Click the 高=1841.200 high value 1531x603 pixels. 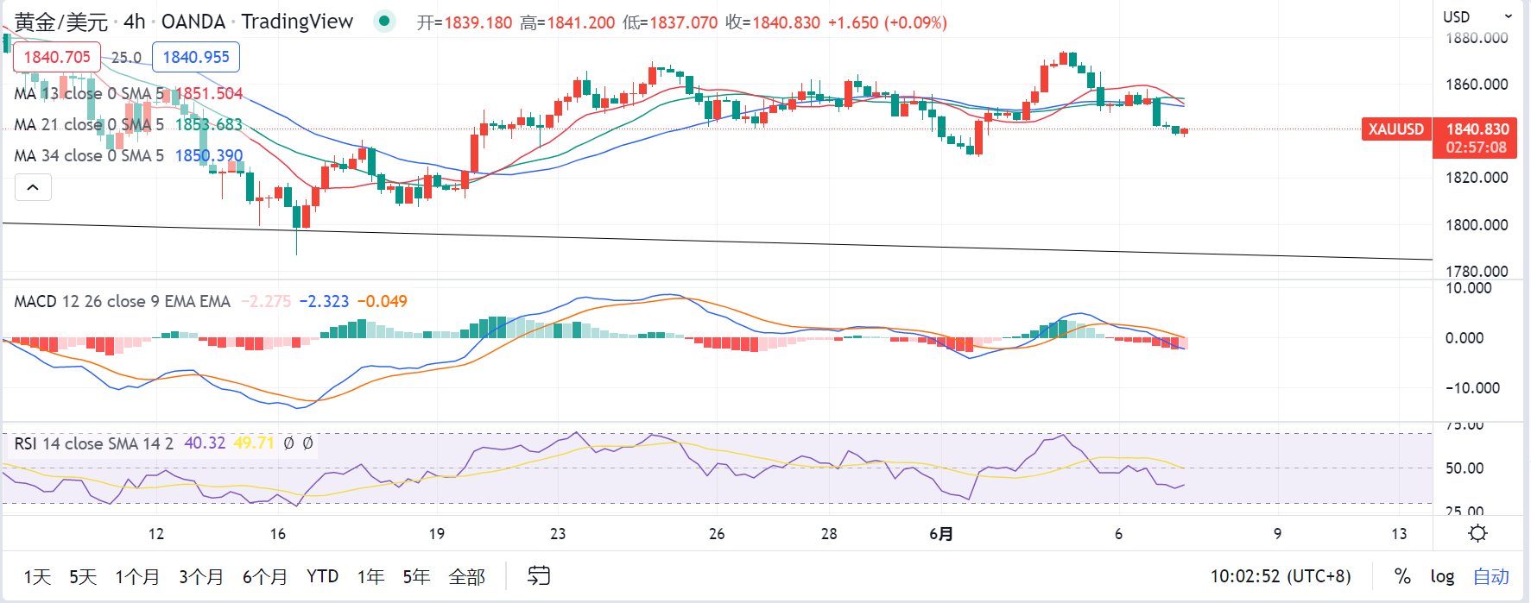pos(567,22)
